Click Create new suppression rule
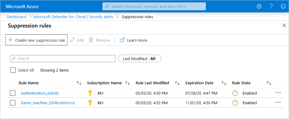 pyautogui.click(x=36, y=40)
